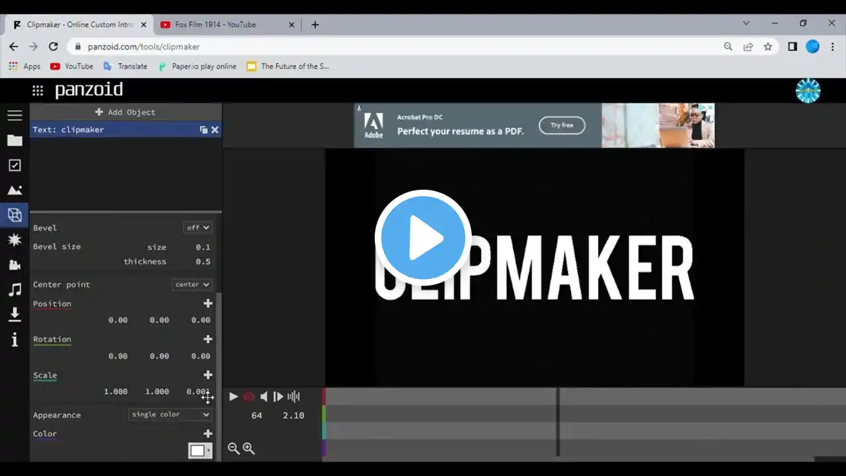Click the Rotation label link
This screenshot has height=476, width=846.
52,340
